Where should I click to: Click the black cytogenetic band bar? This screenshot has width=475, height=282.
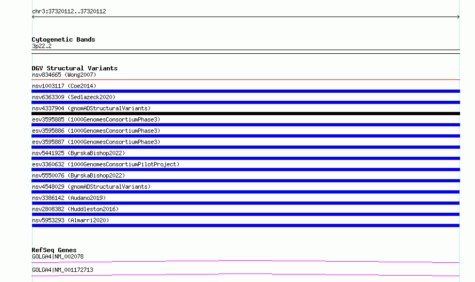pos(246,52)
